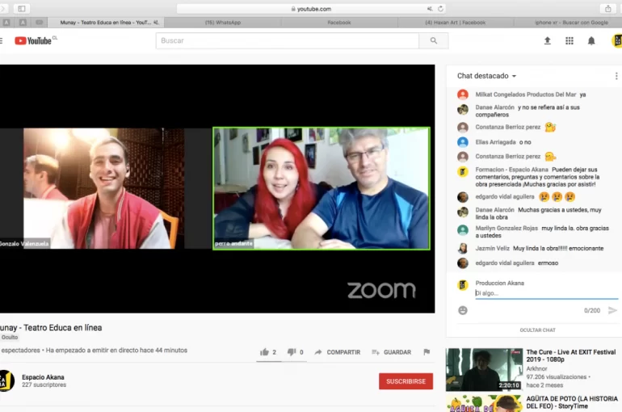The width and height of the screenshot is (622, 412).
Task: Click the Di algo chat input
Action: click(546, 293)
